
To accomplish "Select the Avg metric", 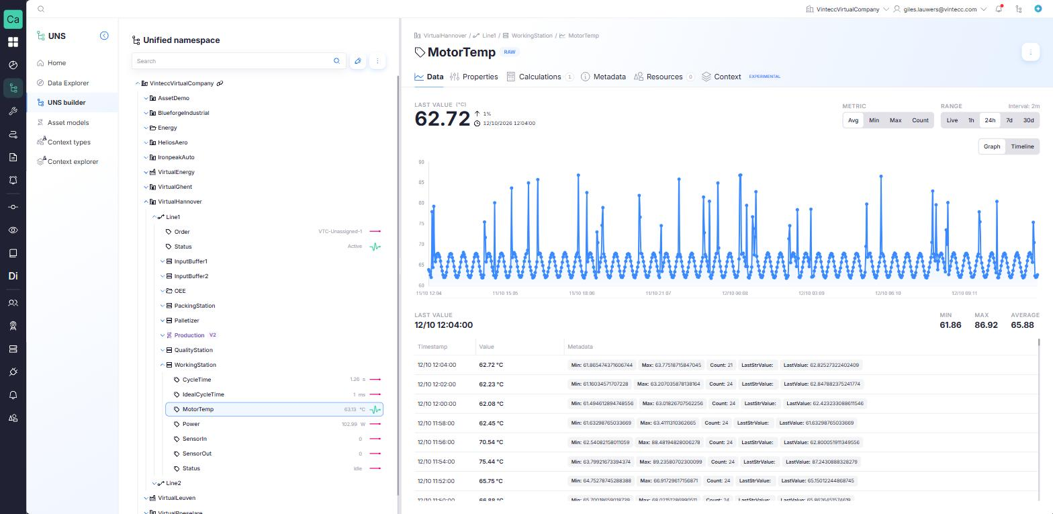I will coord(853,120).
